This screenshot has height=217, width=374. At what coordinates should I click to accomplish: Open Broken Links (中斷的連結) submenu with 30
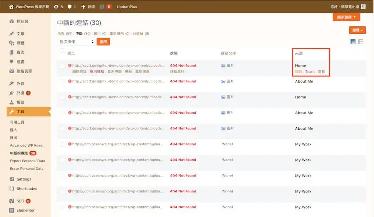pyautogui.click(x=23, y=153)
